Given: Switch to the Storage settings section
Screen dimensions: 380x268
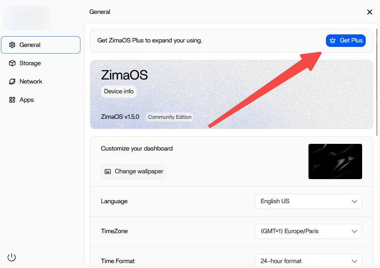Looking at the screenshot, I should pos(30,63).
